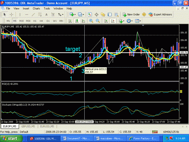Expand the templates dropdown arrow

pyautogui.click(x=140, y=21)
